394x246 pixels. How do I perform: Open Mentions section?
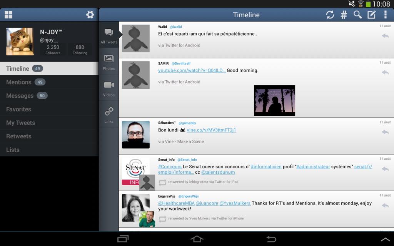tap(49, 82)
